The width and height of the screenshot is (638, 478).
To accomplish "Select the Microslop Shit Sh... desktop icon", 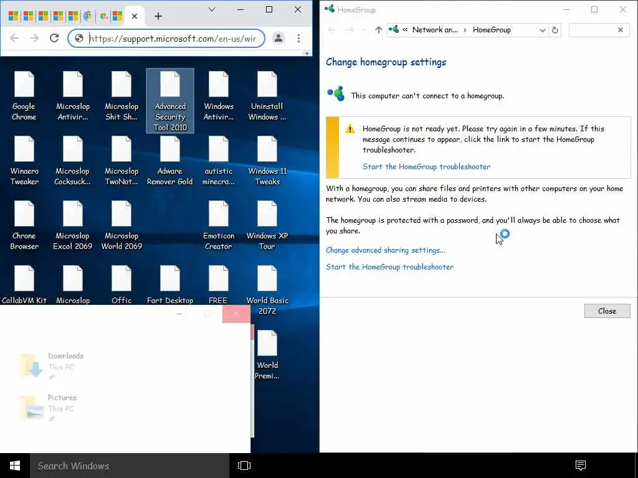I will [x=121, y=96].
